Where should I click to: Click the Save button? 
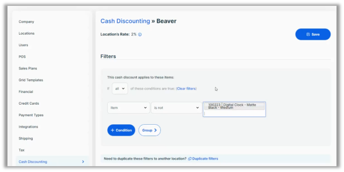coord(313,34)
